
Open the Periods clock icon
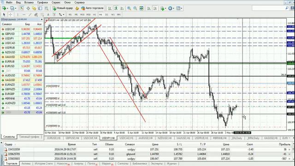tap(170, 8)
